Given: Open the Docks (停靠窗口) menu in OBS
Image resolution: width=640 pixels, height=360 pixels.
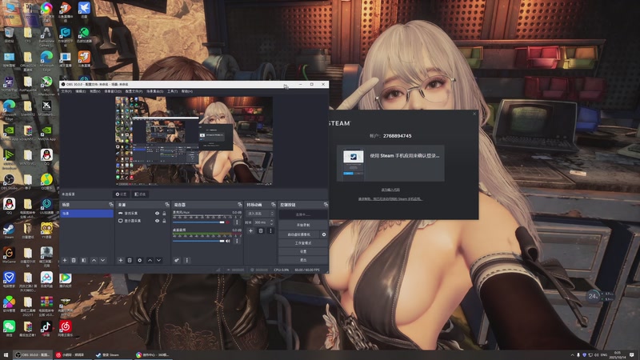Looking at the screenshot, I should pos(113,91).
